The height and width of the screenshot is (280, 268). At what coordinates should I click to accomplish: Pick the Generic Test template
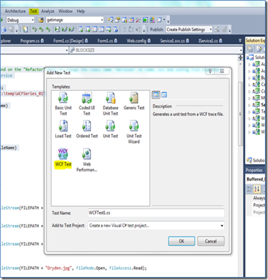pos(134,102)
